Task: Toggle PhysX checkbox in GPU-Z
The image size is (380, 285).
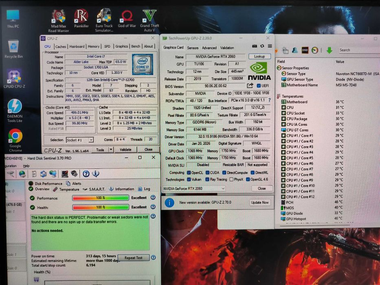Action: (x=231, y=179)
